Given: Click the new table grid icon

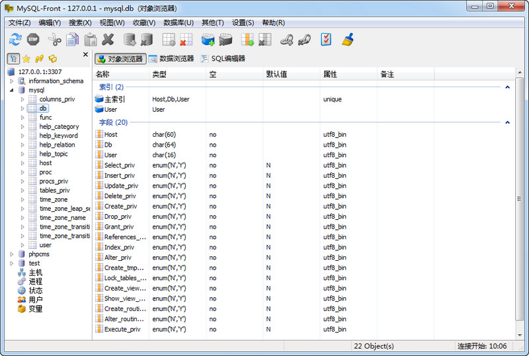Looking at the screenshot, I should click(x=169, y=40).
